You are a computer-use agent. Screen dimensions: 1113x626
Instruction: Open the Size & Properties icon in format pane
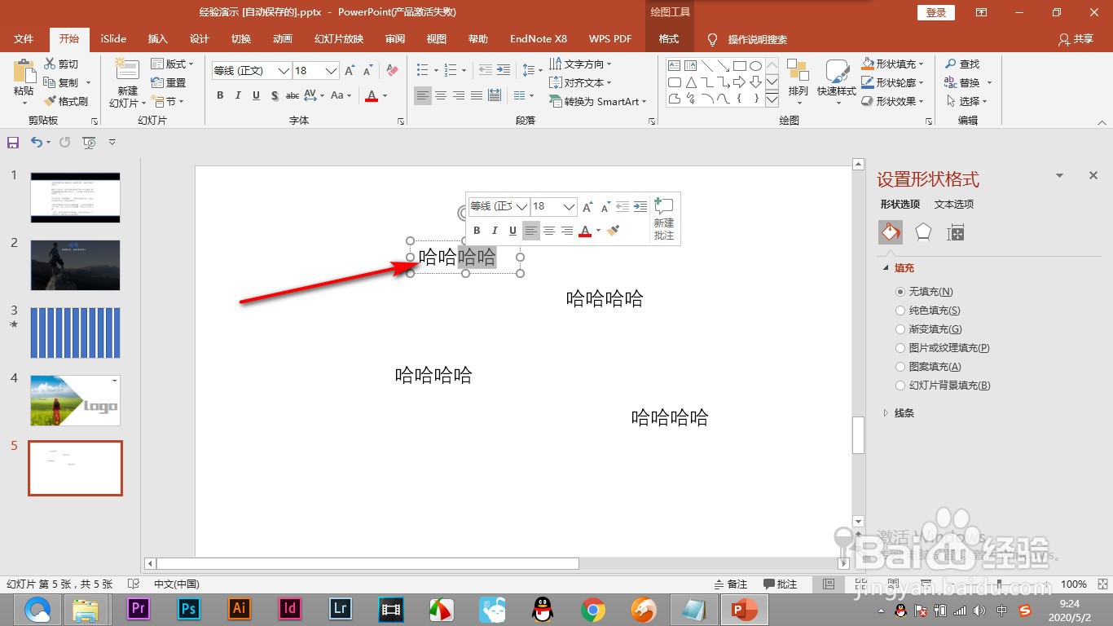pyautogui.click(x=955, y=232)
